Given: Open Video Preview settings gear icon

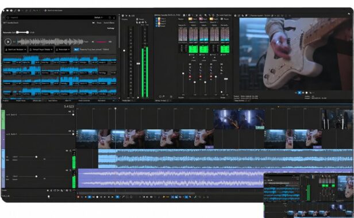Looking at the screenshot, I should (235, 15).
